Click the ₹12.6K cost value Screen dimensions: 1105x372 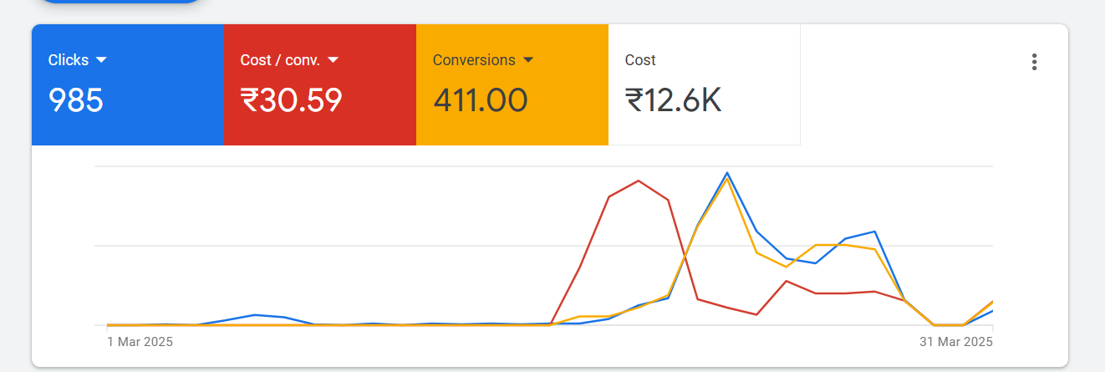673,100
